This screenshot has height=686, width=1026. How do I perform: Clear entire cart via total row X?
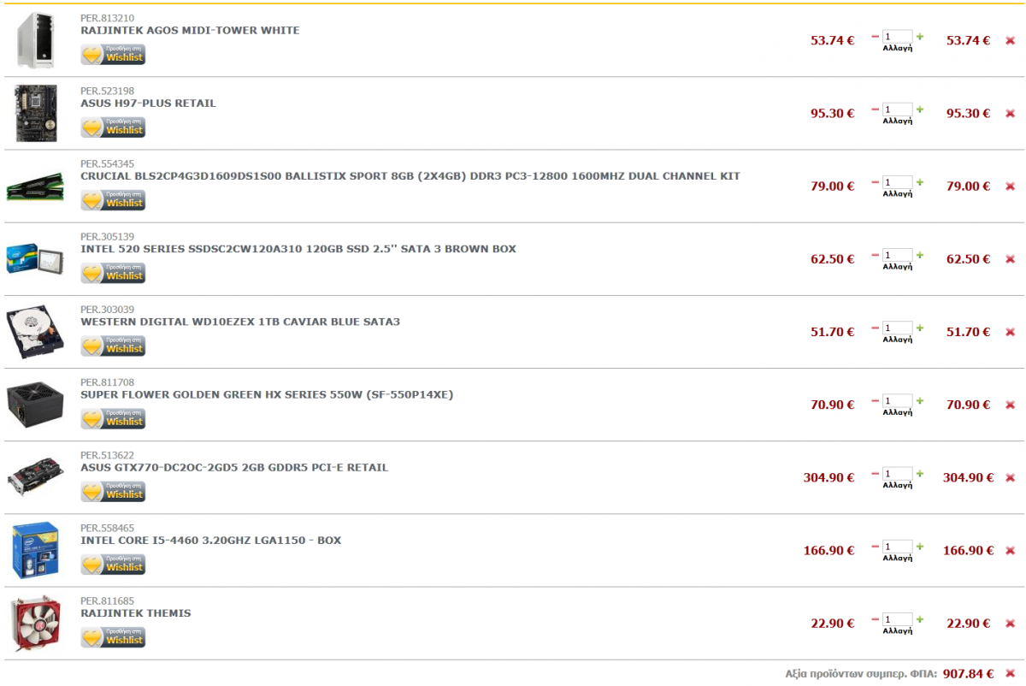[1010, 673]
